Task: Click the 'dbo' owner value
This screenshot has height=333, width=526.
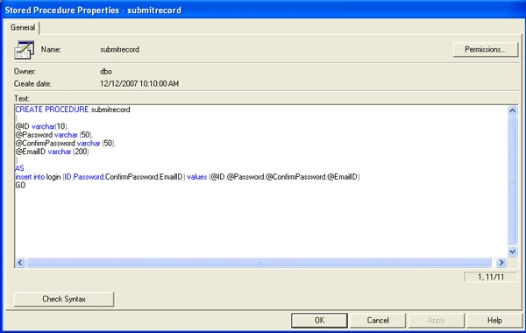Action: pyautogui.click(x=106, y=72)
